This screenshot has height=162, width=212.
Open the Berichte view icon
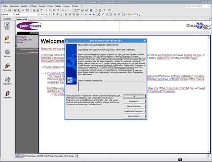point(7,53)
